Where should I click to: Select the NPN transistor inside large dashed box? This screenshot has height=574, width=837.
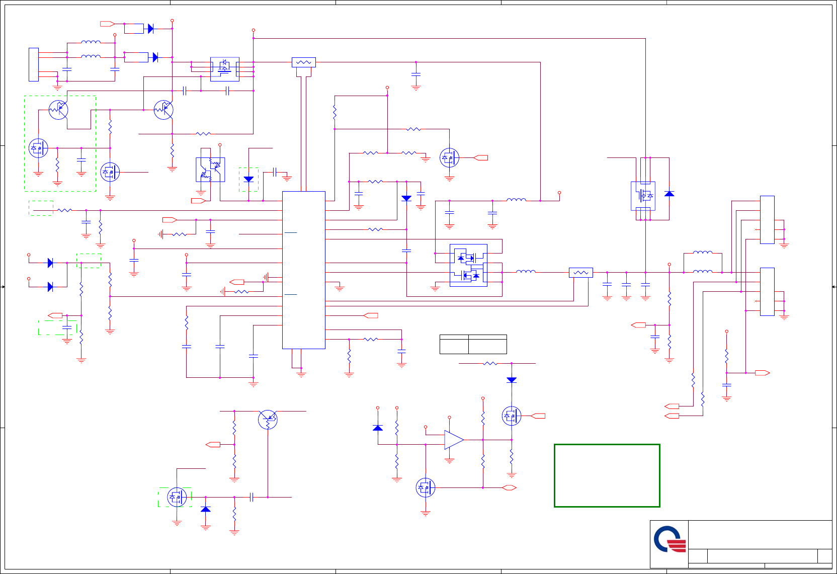[58, 110]
